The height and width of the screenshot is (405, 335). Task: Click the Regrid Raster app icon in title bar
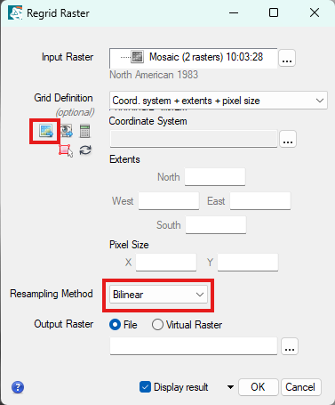15,13
